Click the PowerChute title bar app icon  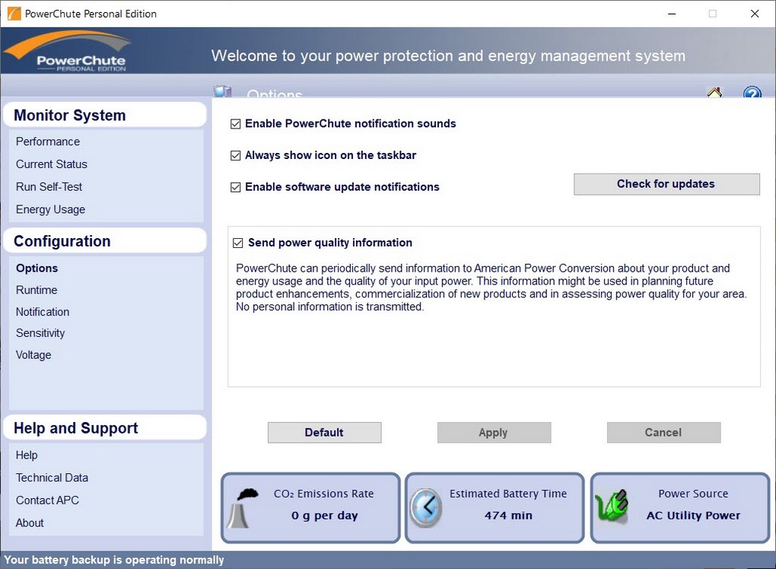(x=14, y=14)
